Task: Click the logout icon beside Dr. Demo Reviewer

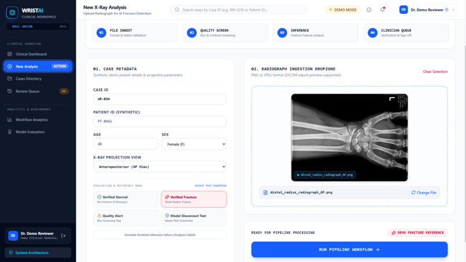Action: (x=63, y=236)
